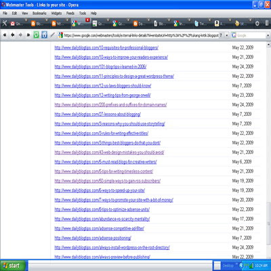
Task: Open the Feeds menu
Action: (70, 14)
